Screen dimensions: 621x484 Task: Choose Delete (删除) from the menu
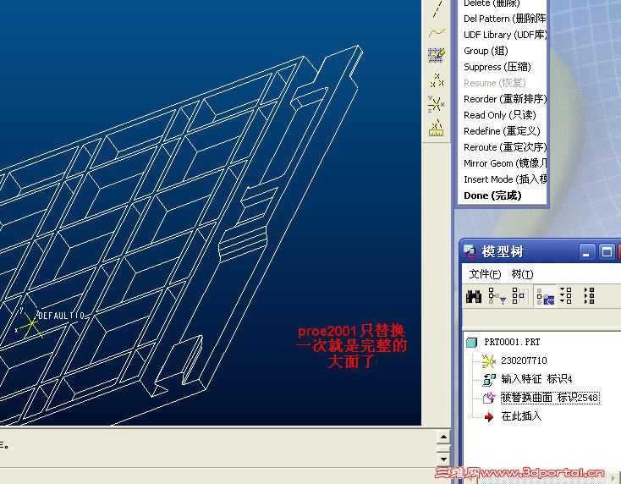coord(492,3)
